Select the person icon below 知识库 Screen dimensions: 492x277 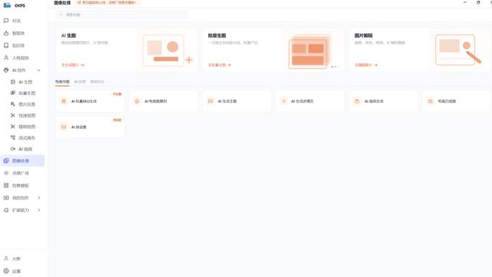click(6, 58)
